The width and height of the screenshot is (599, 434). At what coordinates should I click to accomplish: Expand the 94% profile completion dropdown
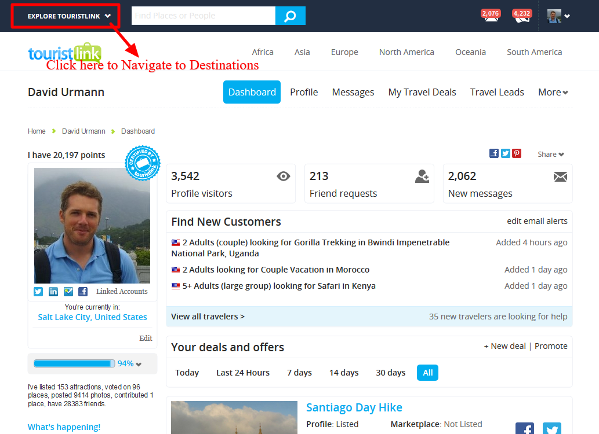(138, 364)
